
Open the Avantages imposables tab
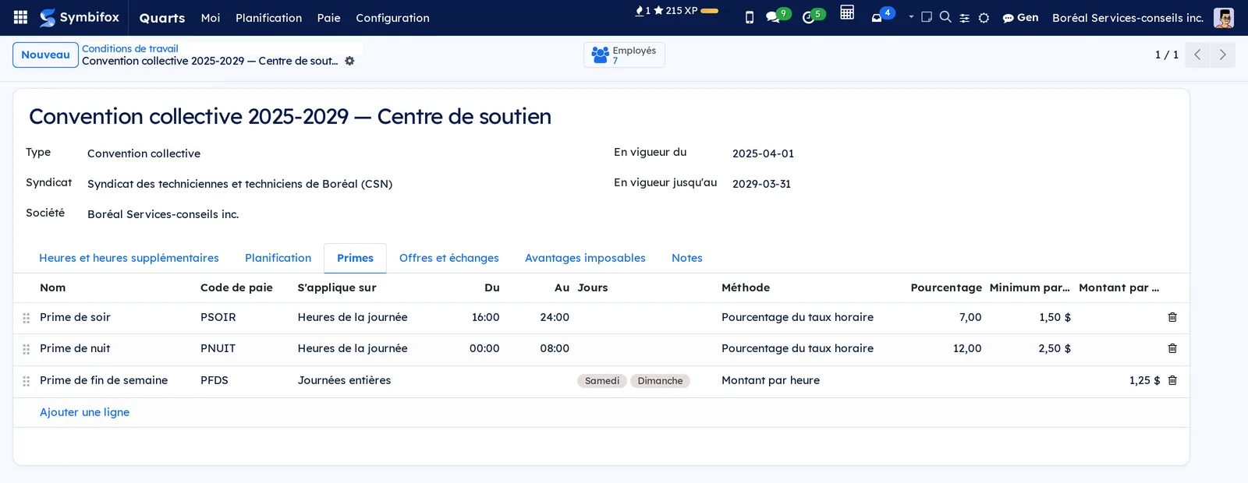click(585, 258)
